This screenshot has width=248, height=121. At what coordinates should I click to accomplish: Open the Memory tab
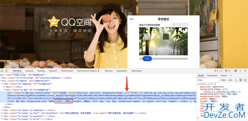click(109, 71)
